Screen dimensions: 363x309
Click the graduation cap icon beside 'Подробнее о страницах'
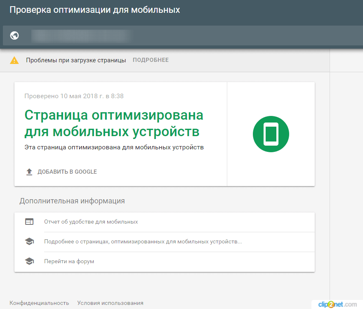29,242
